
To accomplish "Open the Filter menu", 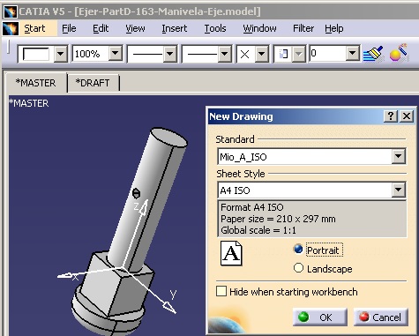I will pyautogui.click(x=303, y=28).
